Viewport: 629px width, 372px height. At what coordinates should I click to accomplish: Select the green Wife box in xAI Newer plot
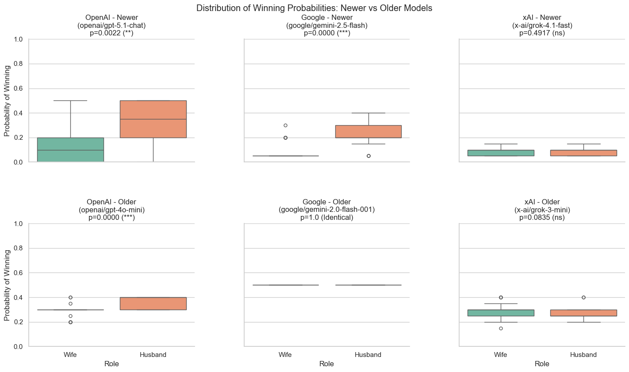point(501,153)
